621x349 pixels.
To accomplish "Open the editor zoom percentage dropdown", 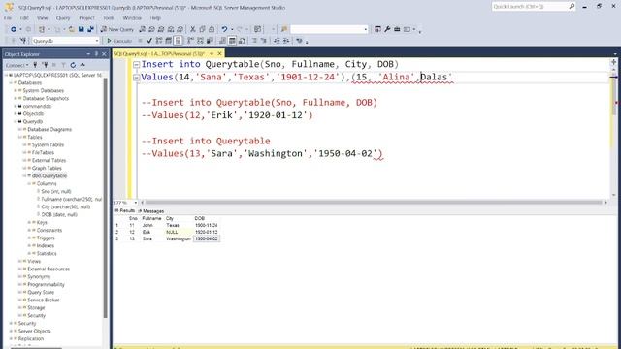I will (136, 203).
